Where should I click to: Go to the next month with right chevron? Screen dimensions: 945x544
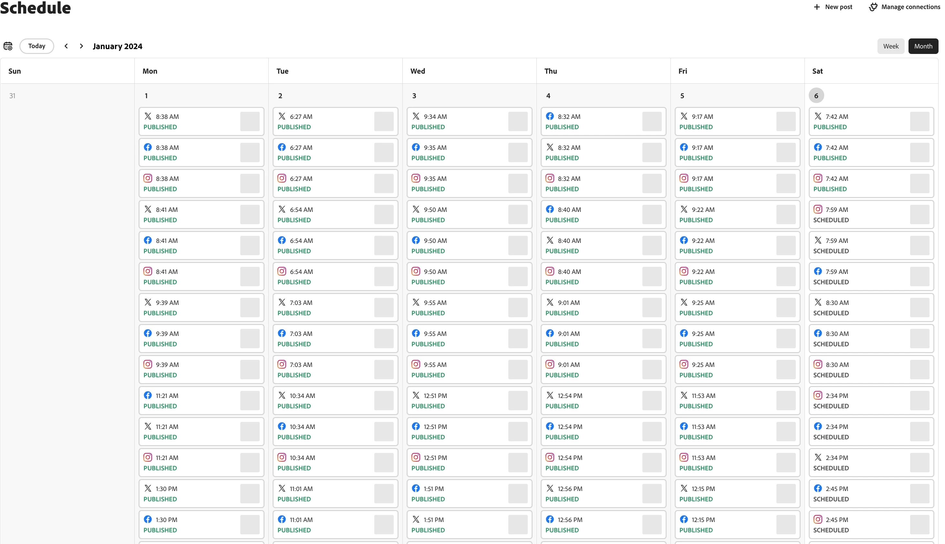point(81,46)
